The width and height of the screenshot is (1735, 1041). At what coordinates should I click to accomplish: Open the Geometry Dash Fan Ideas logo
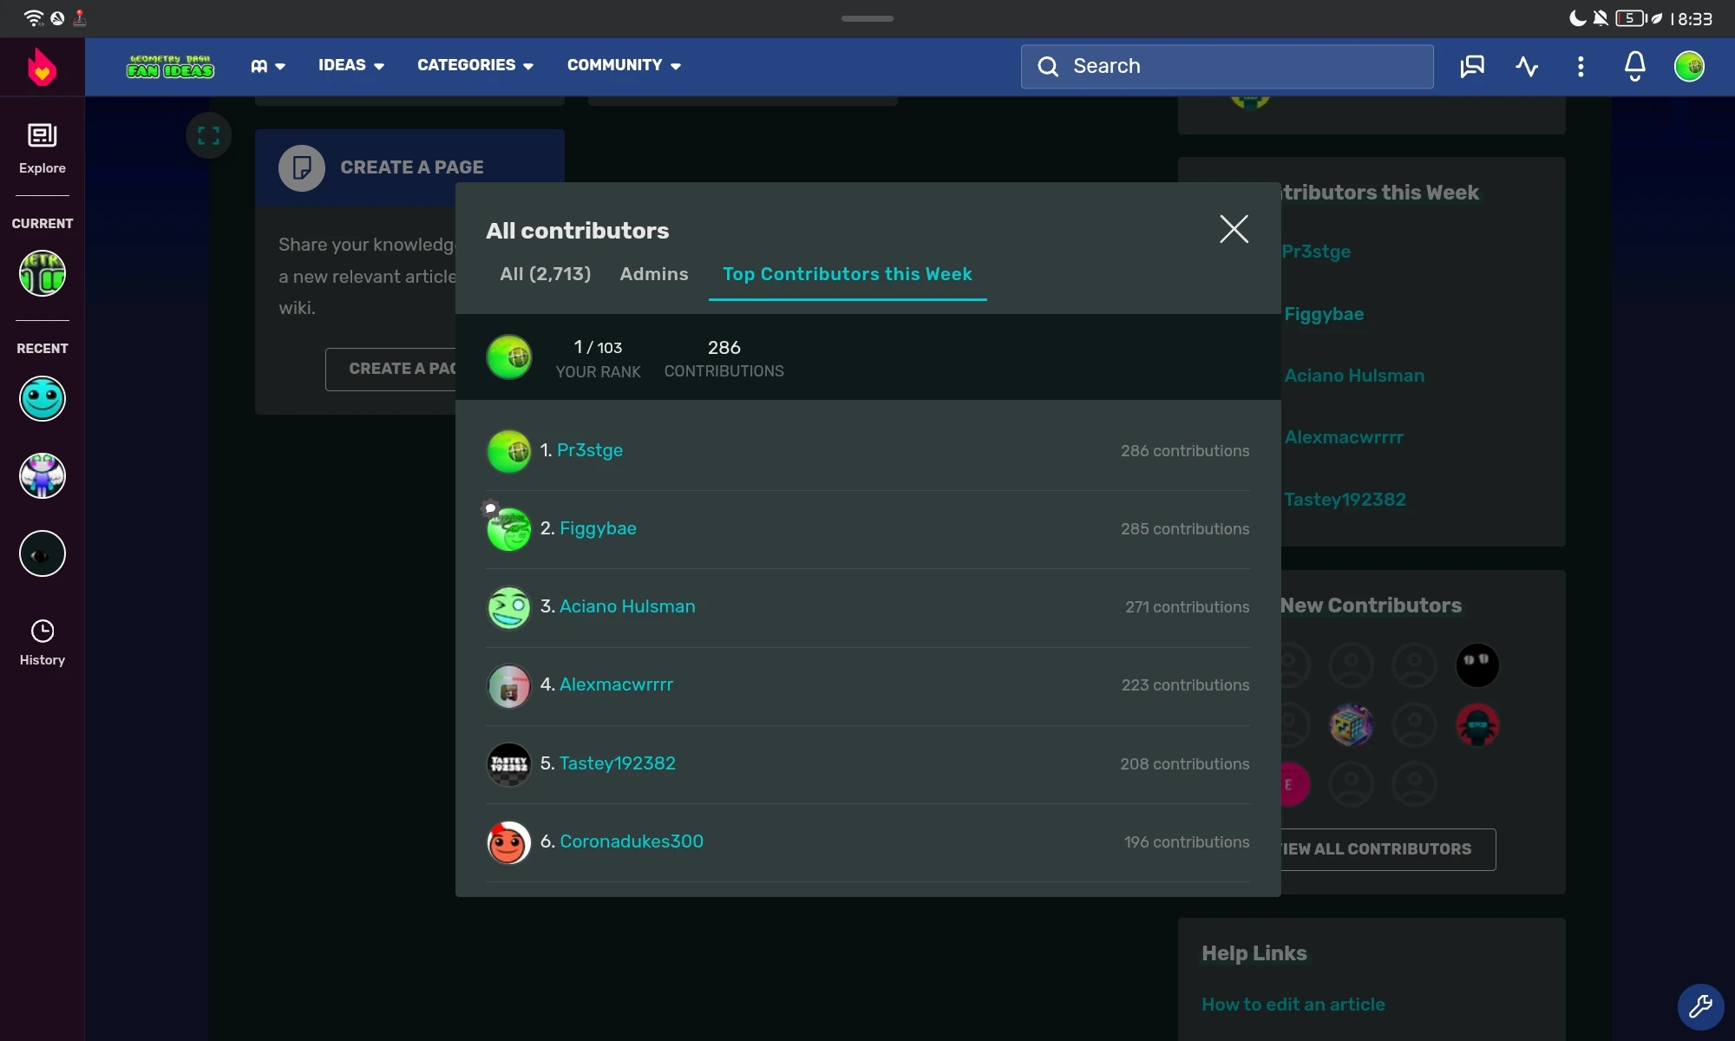click(170, 67)
